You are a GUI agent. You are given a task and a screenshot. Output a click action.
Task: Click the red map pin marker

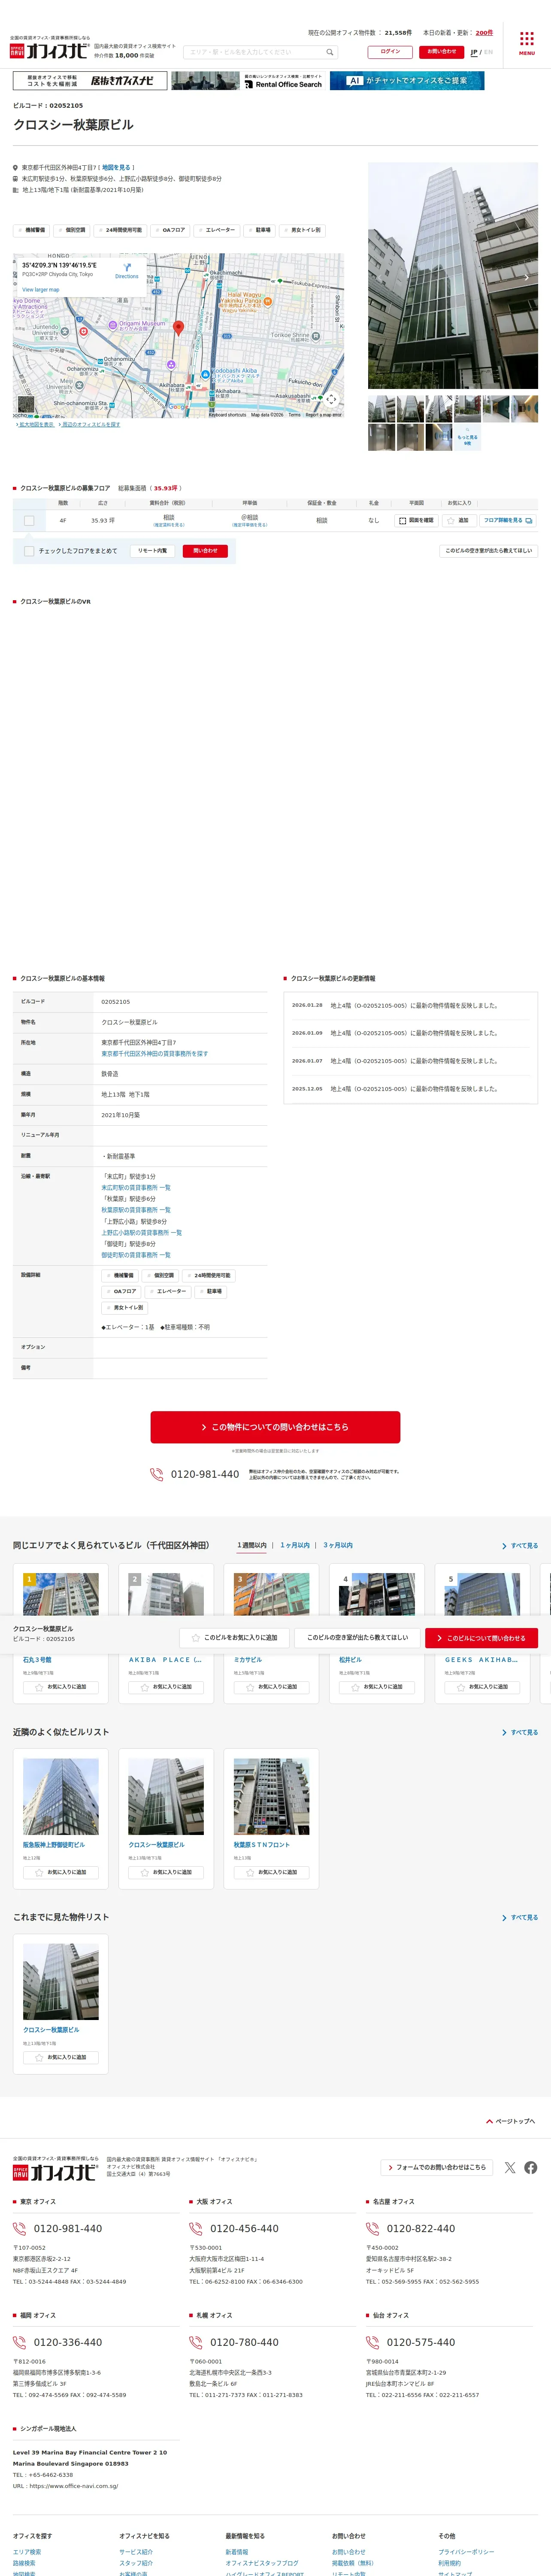(179, 328)
